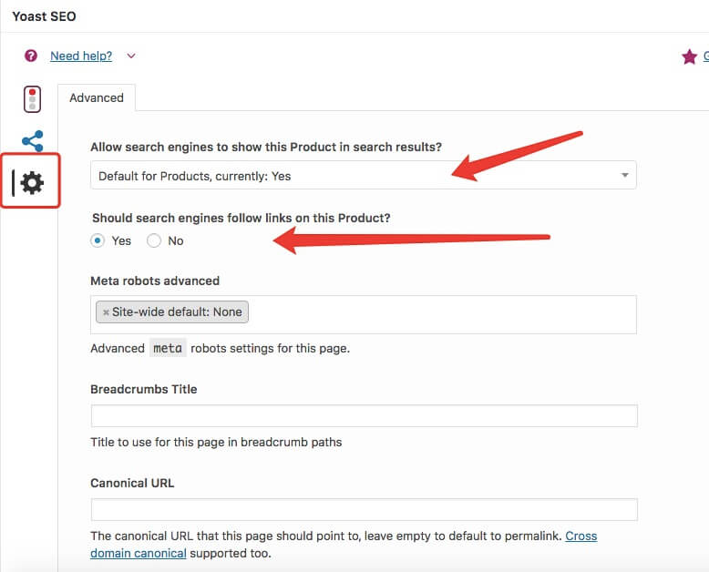Click the dropdown arrow on Default for Products

click(x=624, y=175)
